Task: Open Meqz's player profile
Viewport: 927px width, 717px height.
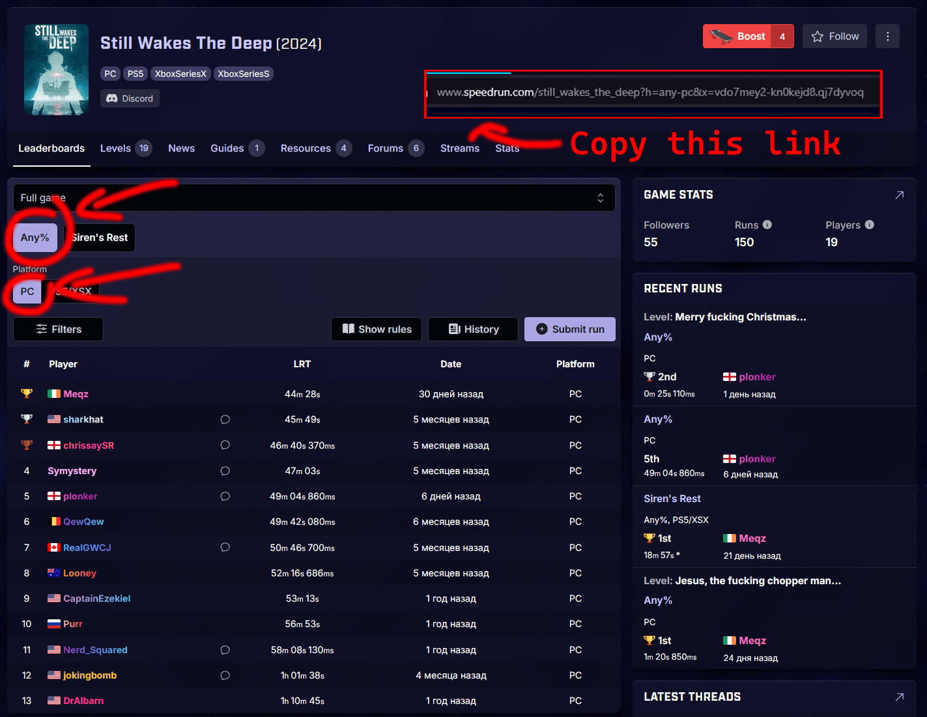Action: click(76, 393)
